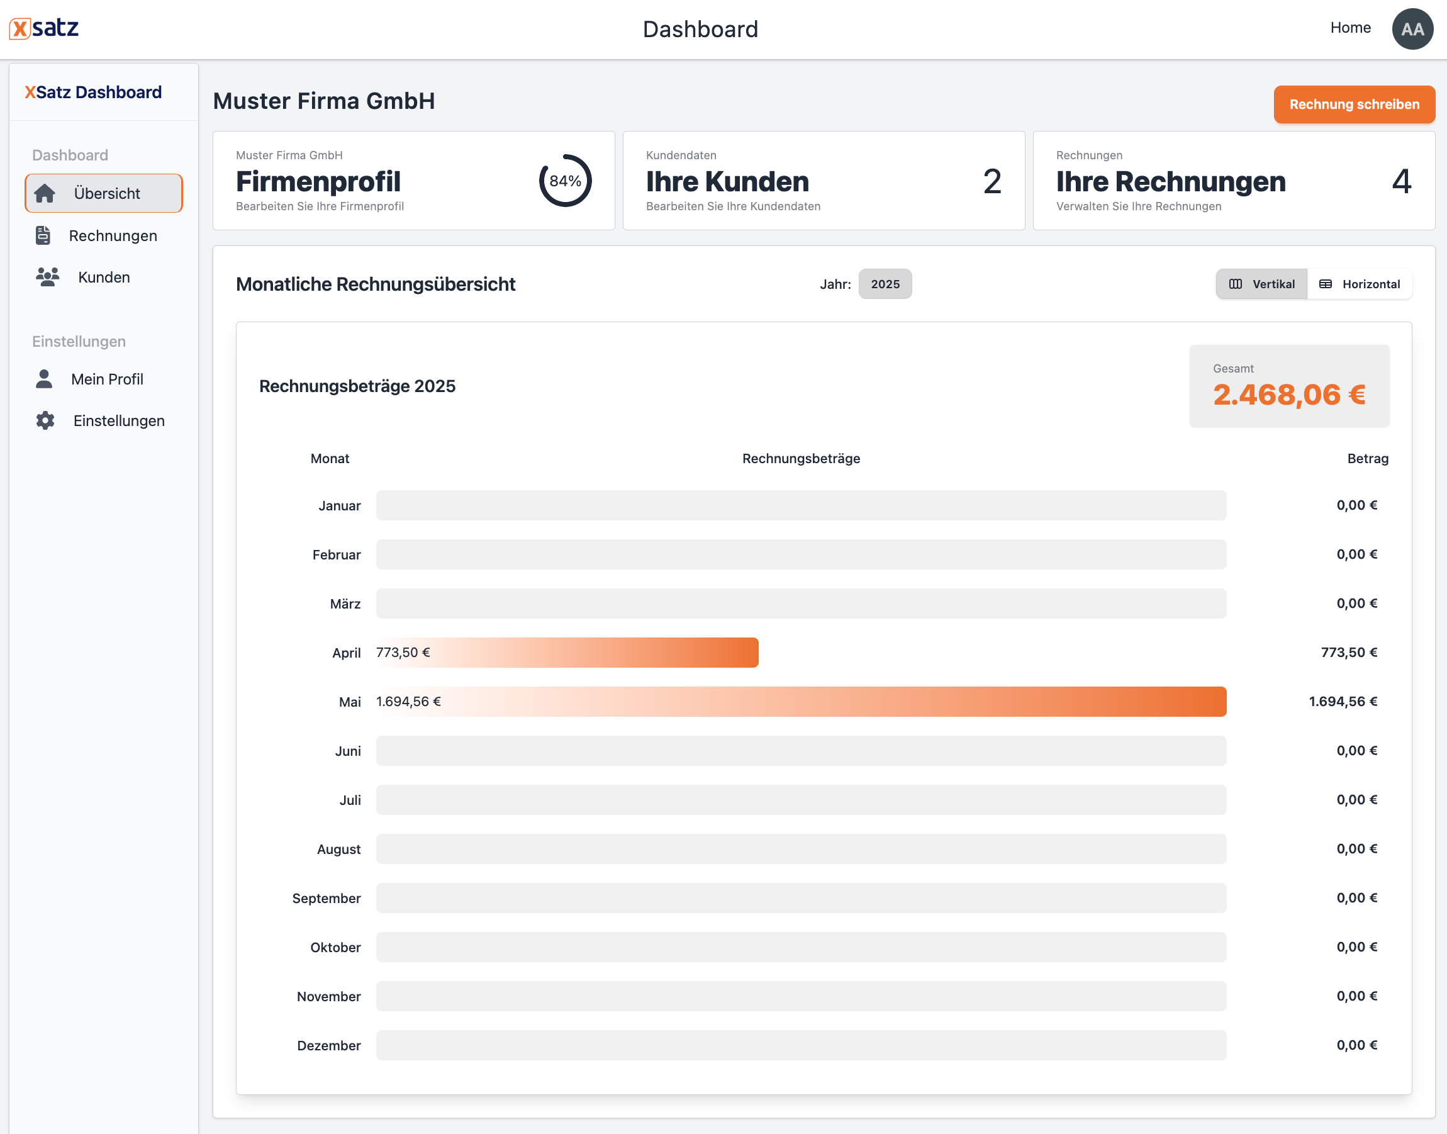Click the home icon beside Übersicht
Image resolution: width=1447 pixels, height=1134 pixels.
[45, 193]
